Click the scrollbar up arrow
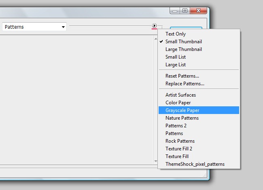Viewport: 263px width, 190px height. point(156,39)
